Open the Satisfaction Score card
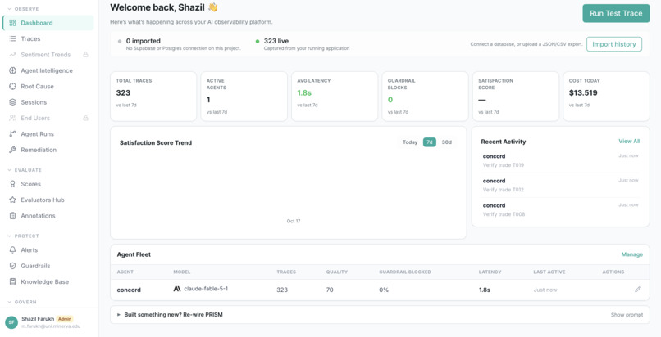This screenshot has height=337, width=661. point(516,97)
